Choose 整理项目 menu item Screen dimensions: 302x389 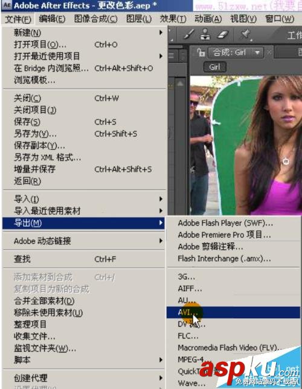tap(83, 324)
